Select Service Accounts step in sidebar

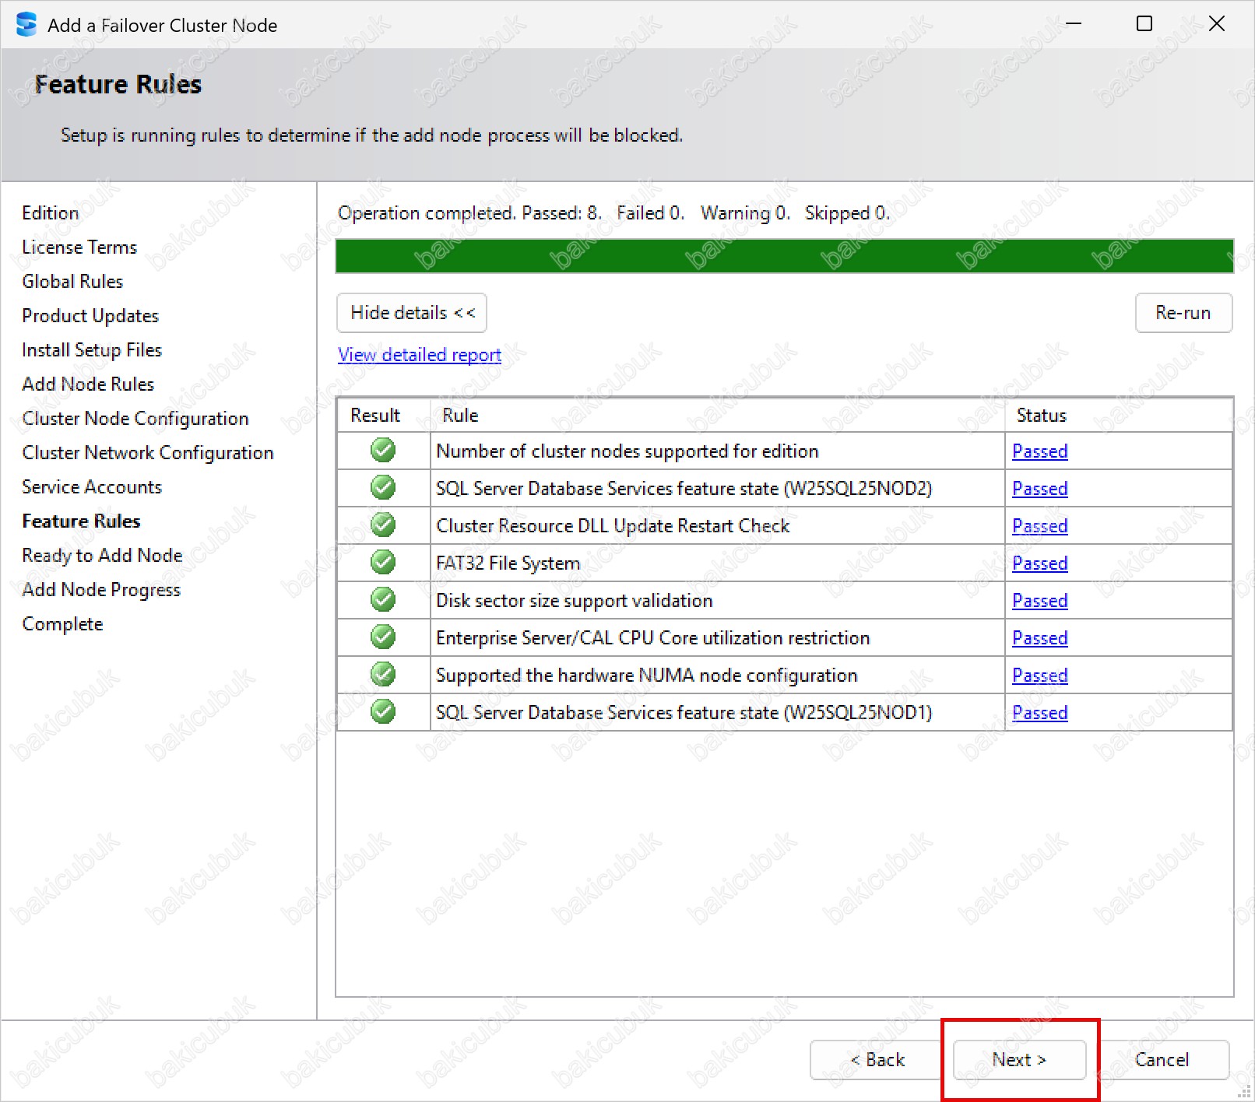(x=92, y=487)
